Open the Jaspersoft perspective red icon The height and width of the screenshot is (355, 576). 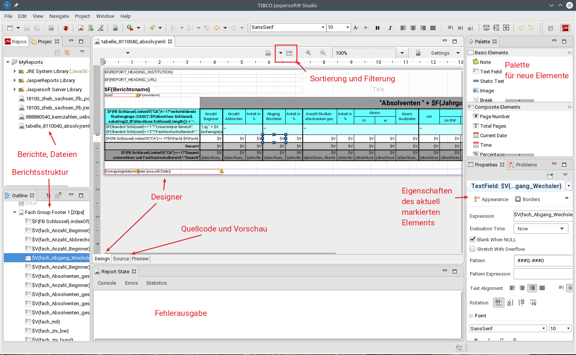pos(566,28)
